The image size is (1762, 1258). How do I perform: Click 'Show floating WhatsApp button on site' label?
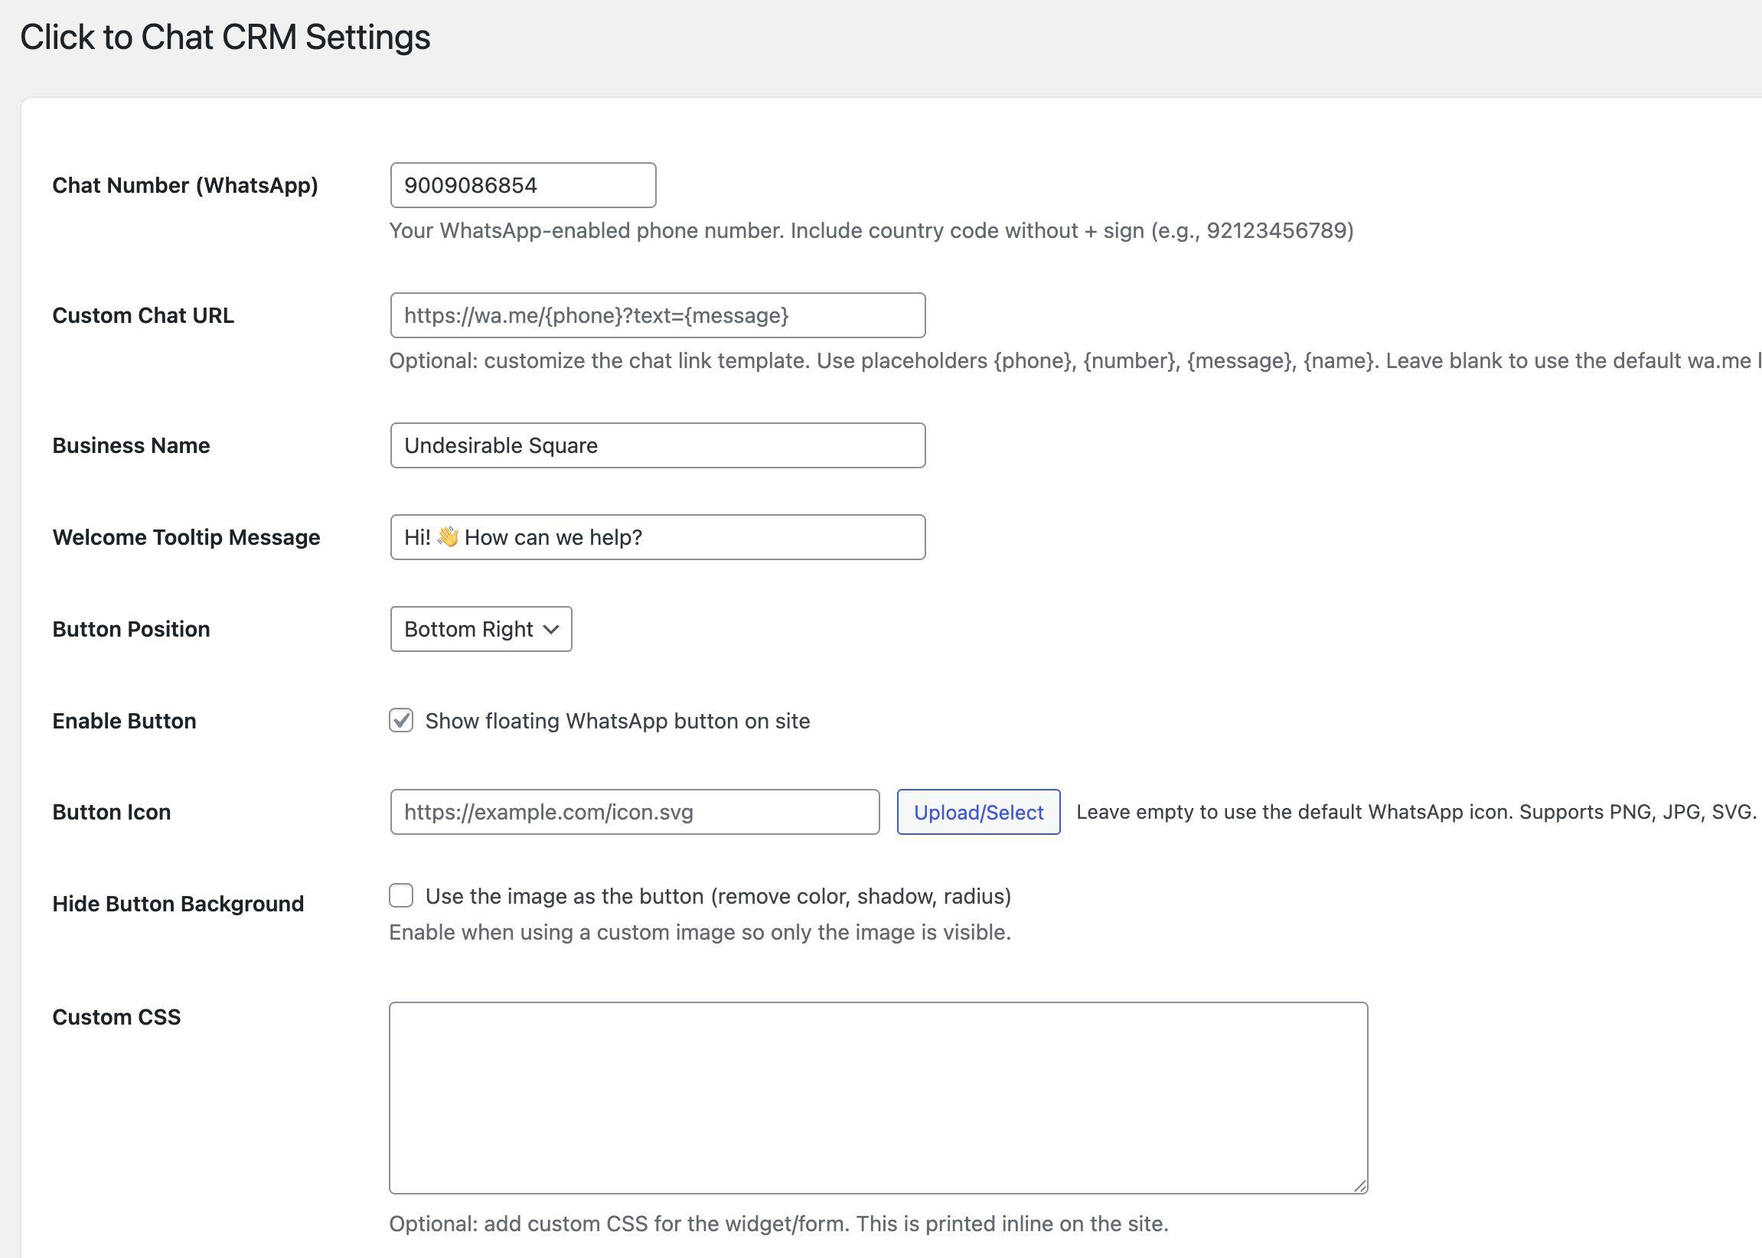pos(617,721)
